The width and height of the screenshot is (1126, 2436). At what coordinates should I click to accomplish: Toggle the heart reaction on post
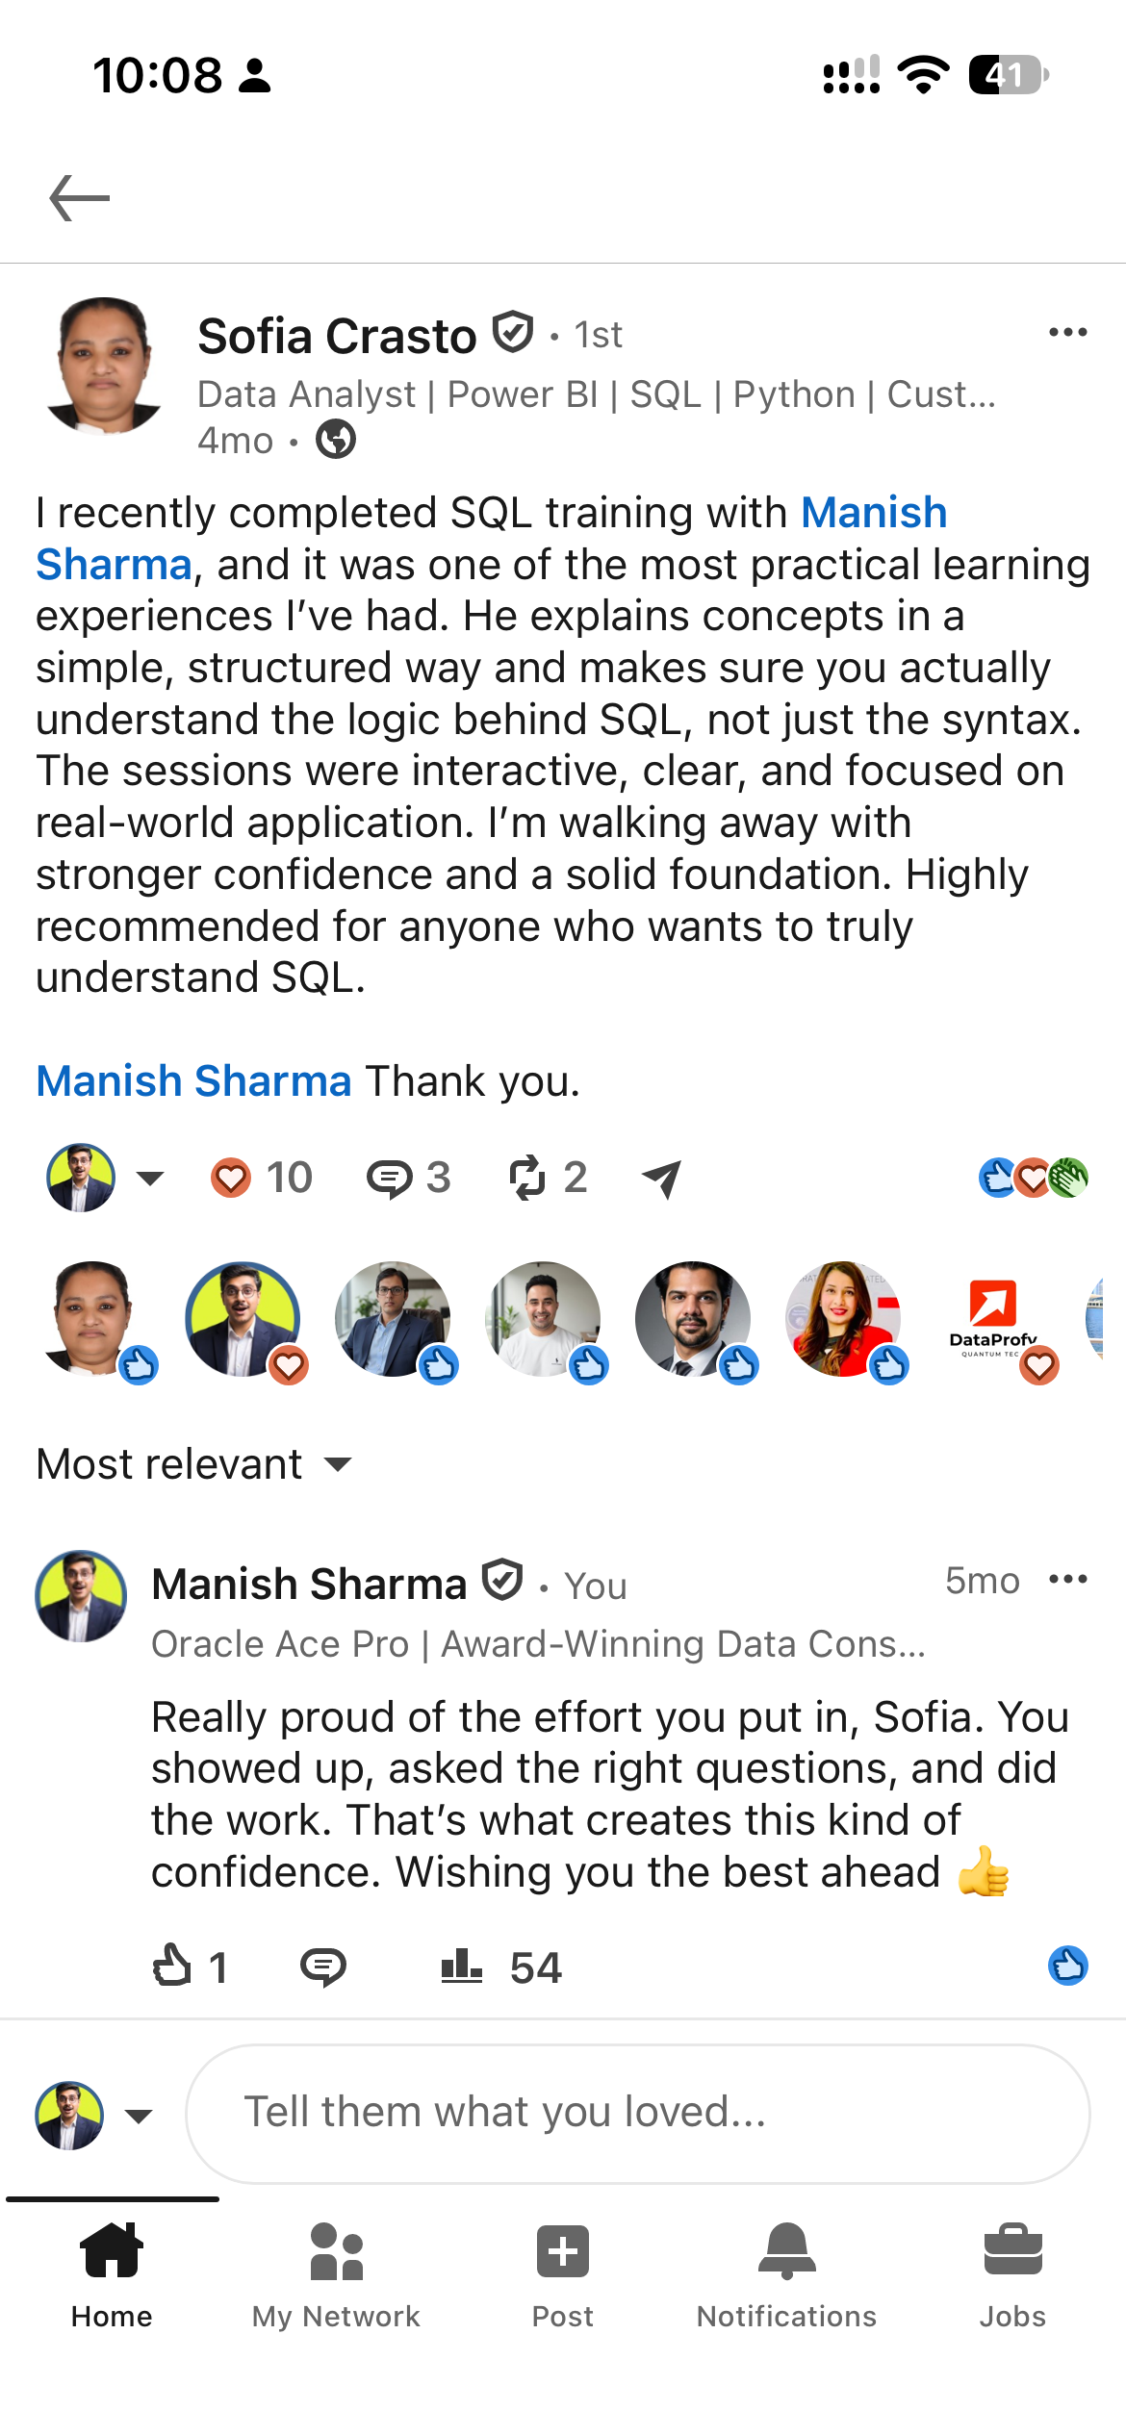tap(231, 1178)
